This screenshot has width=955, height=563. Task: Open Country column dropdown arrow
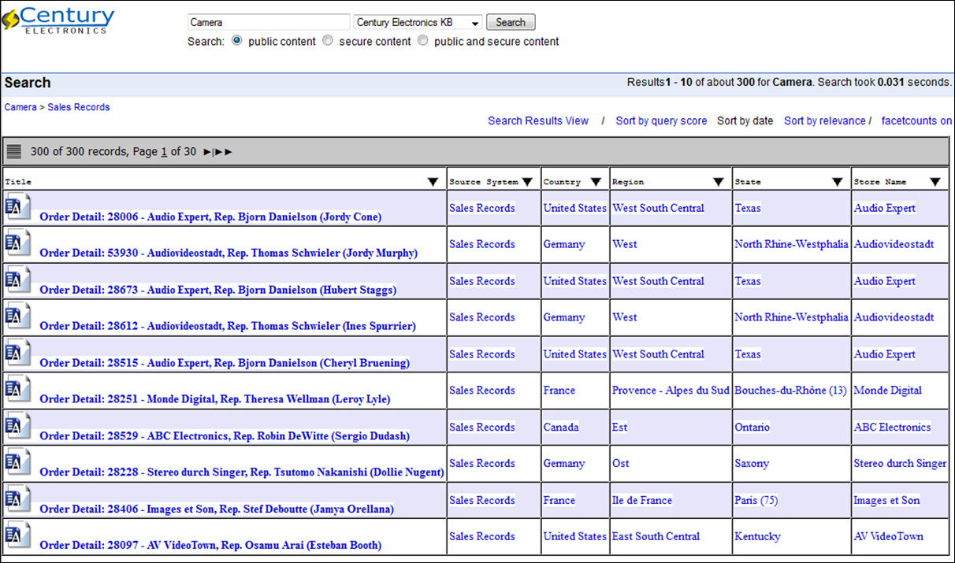596,182
